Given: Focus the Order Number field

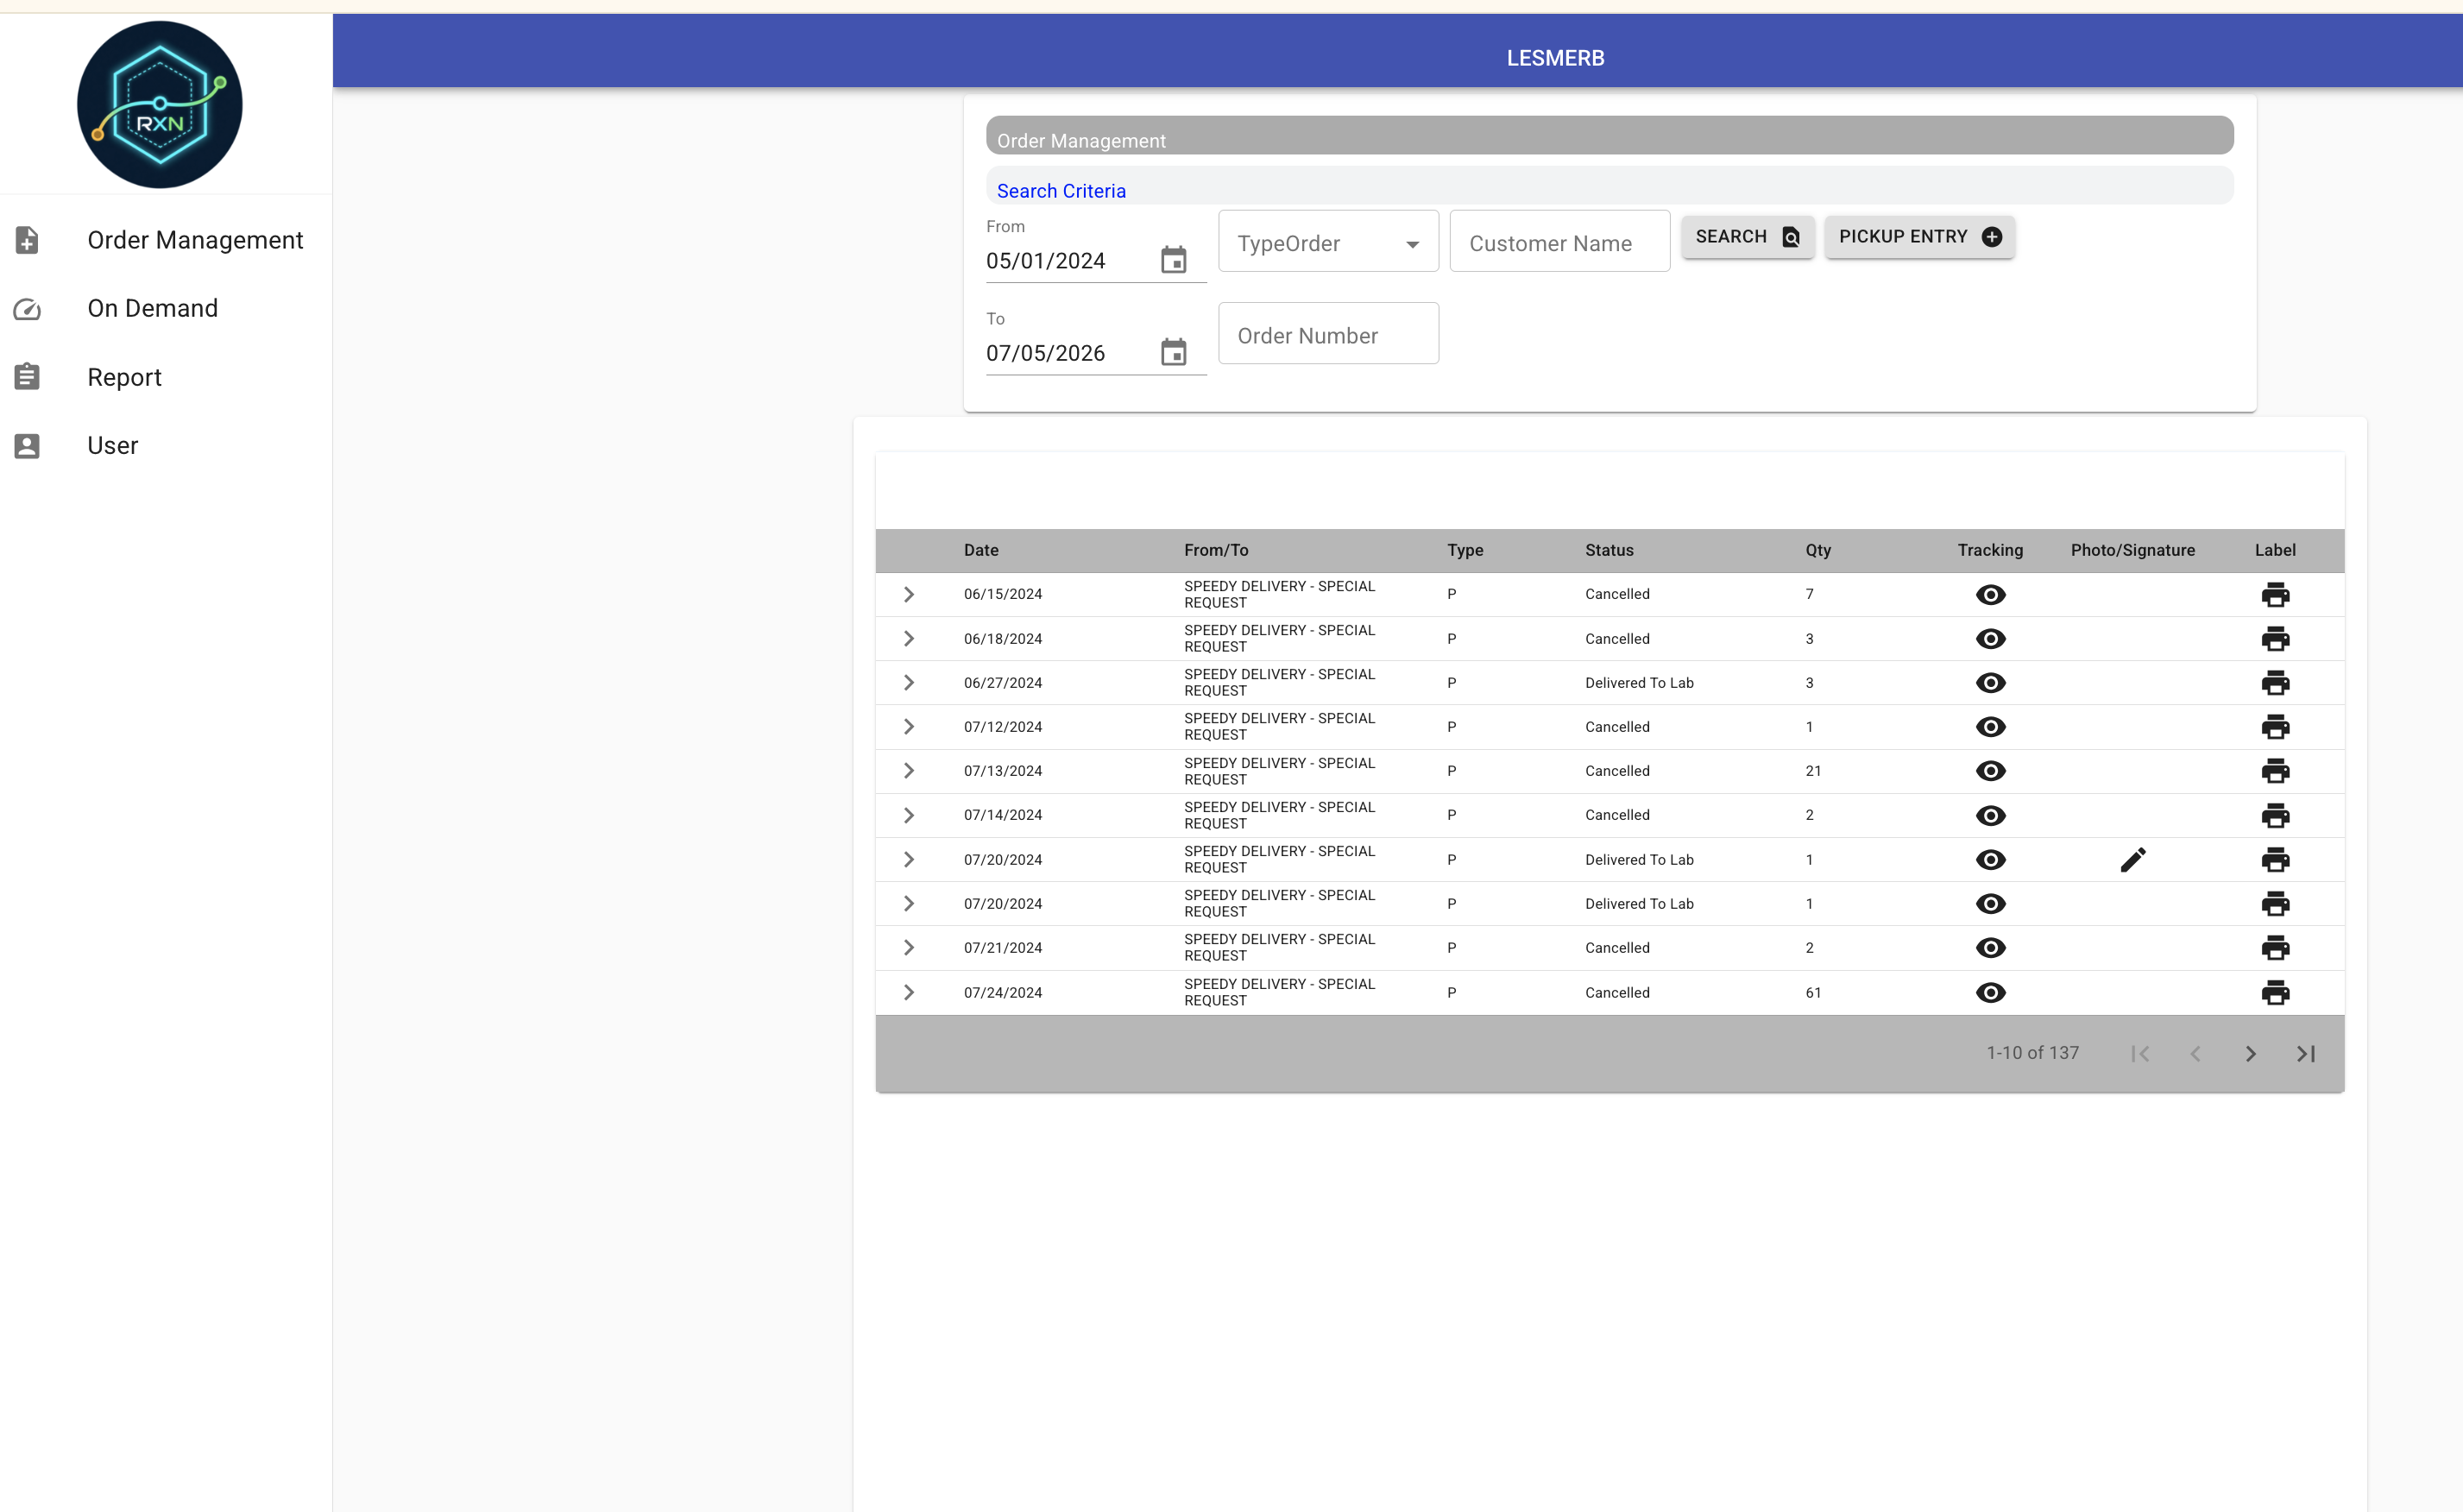Looking at the screenshot, I should pos(1328,333).
